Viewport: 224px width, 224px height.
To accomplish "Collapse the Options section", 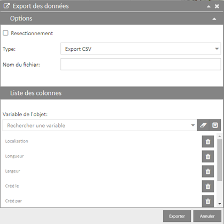I will 214,19.
